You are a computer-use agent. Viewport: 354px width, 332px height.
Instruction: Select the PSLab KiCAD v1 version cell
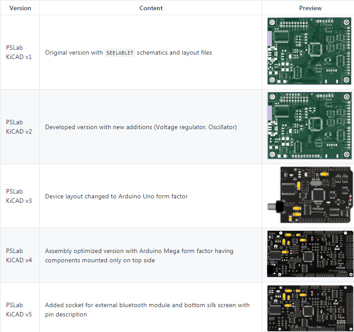[x=20, y=52]
